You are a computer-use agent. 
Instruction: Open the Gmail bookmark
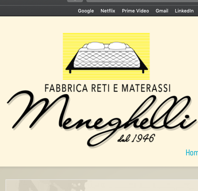coord(162,11)
